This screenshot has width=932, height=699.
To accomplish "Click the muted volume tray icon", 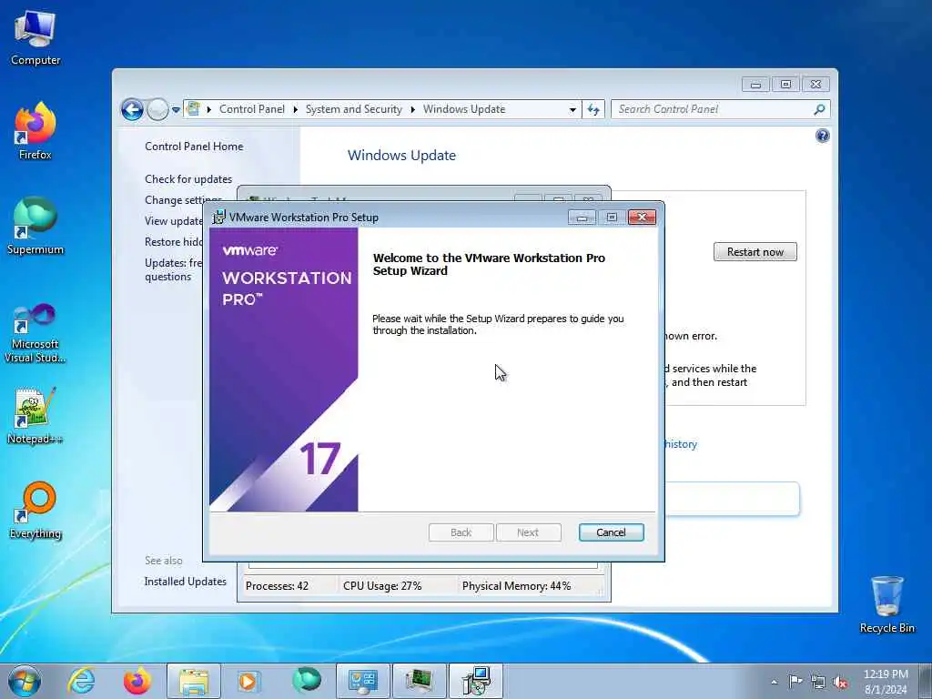I will coord(840,683).
